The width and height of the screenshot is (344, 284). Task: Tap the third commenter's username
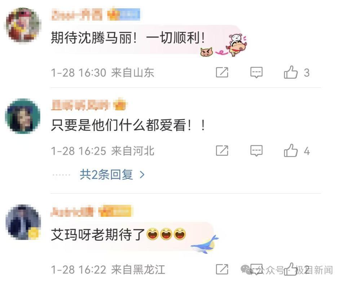click(72, 211)
